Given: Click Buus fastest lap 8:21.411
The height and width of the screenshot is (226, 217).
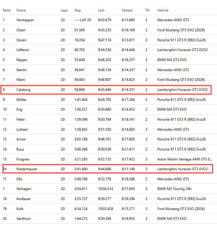Looking at the screenshot, I should 128,149.
